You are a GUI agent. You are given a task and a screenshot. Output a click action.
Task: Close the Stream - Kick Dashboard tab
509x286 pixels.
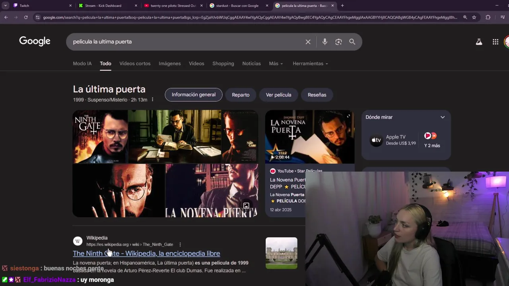pos(136,6)
